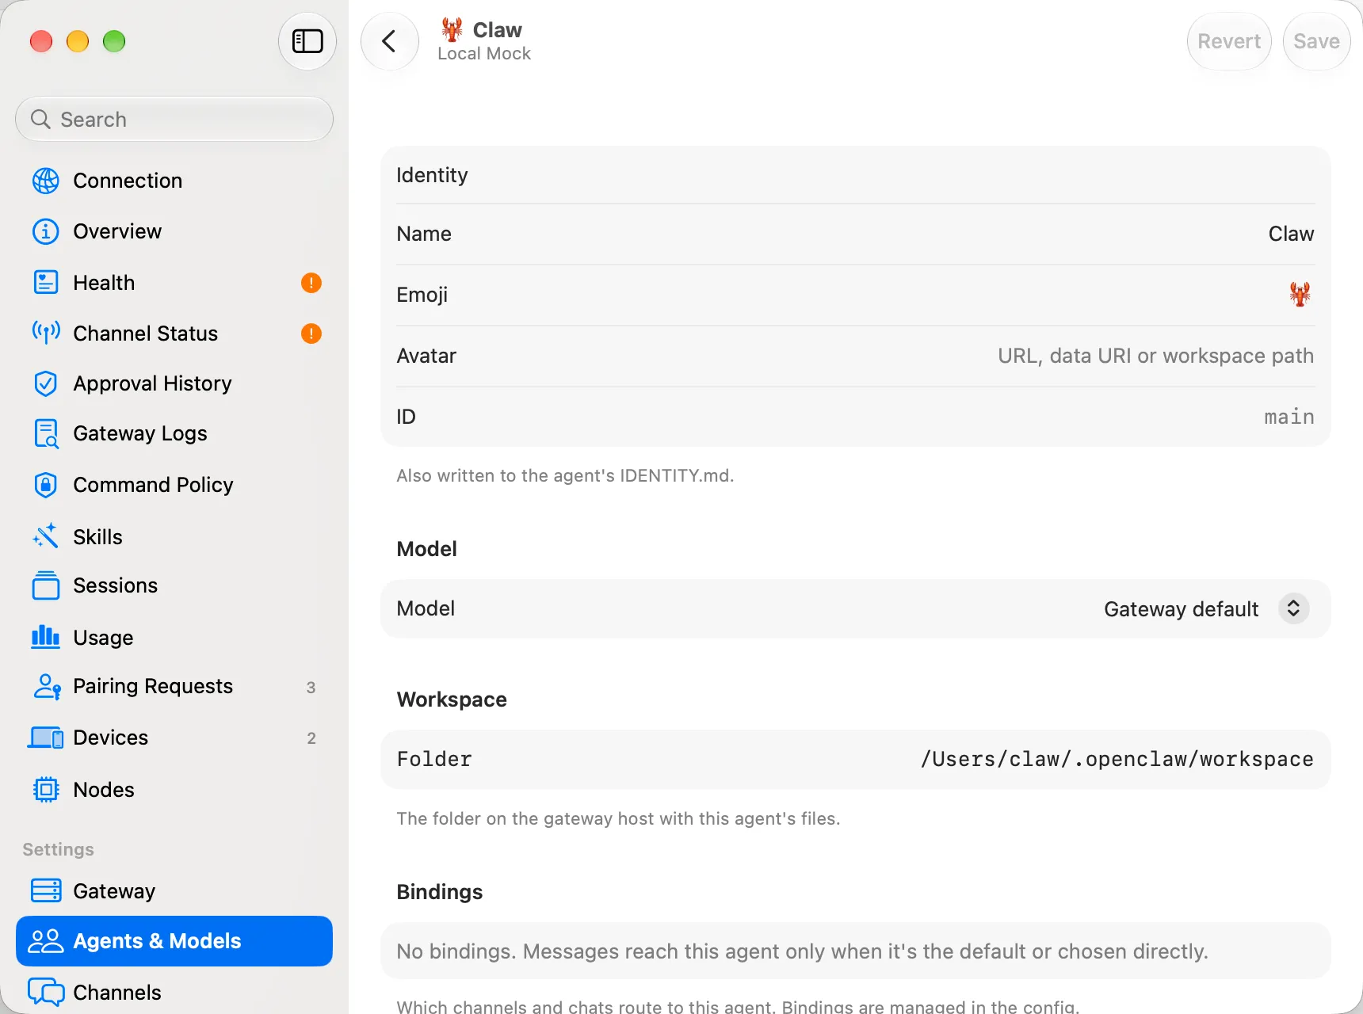Click the Folder path /Users/claw/.openclaw/workspace

(1117, 759)
